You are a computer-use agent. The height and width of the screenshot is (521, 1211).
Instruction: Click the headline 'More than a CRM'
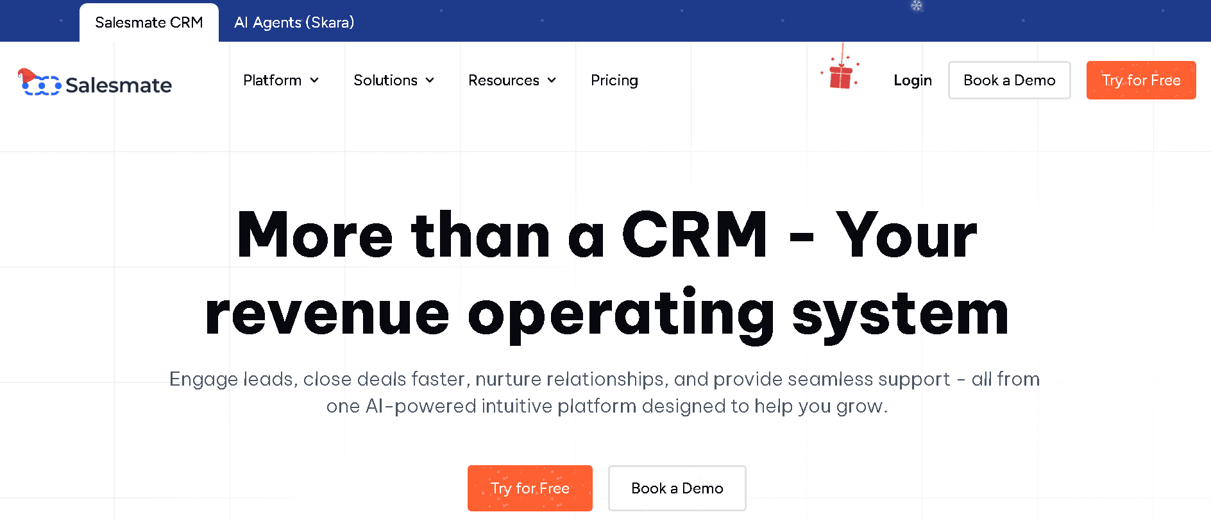[502, 235]
